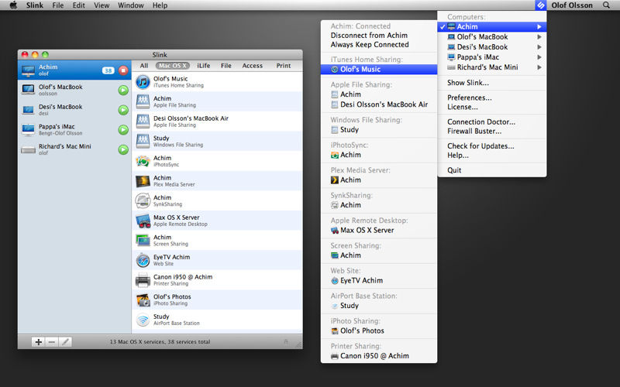The height and width of the screenshot is (387, 620).
Task: Click the file sharing icon for Desi Olsson's MacBook Air row
Action: [x=143, y=122]
